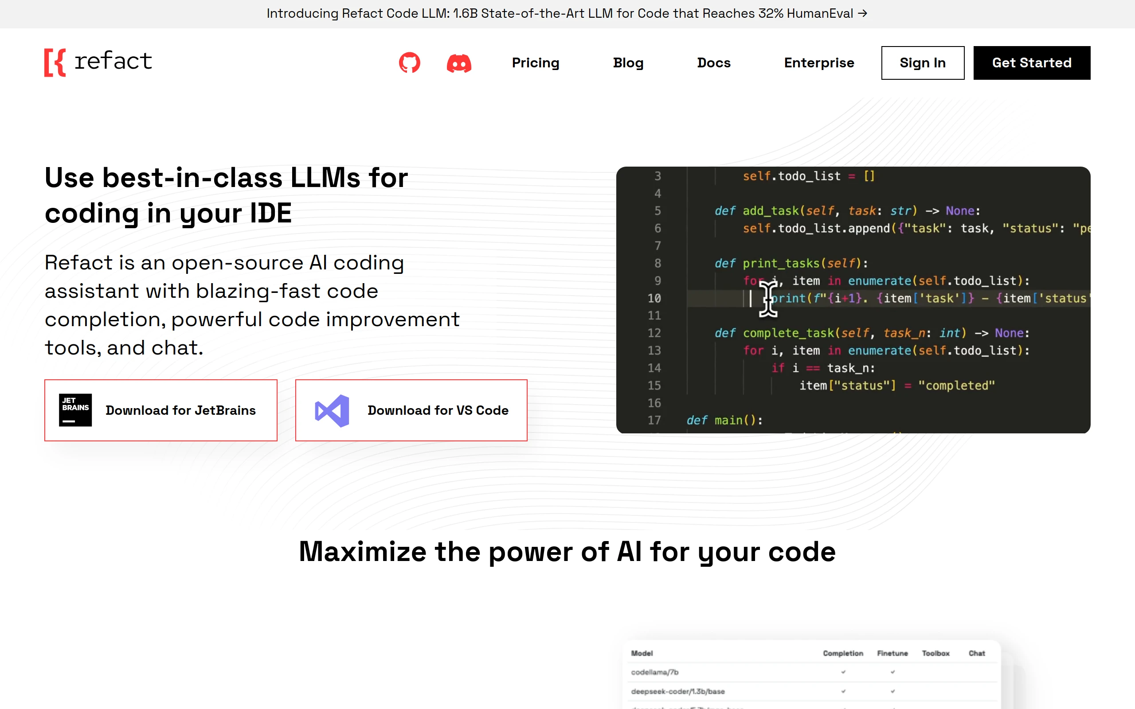Open the Pricing page

tap(535, 63)
